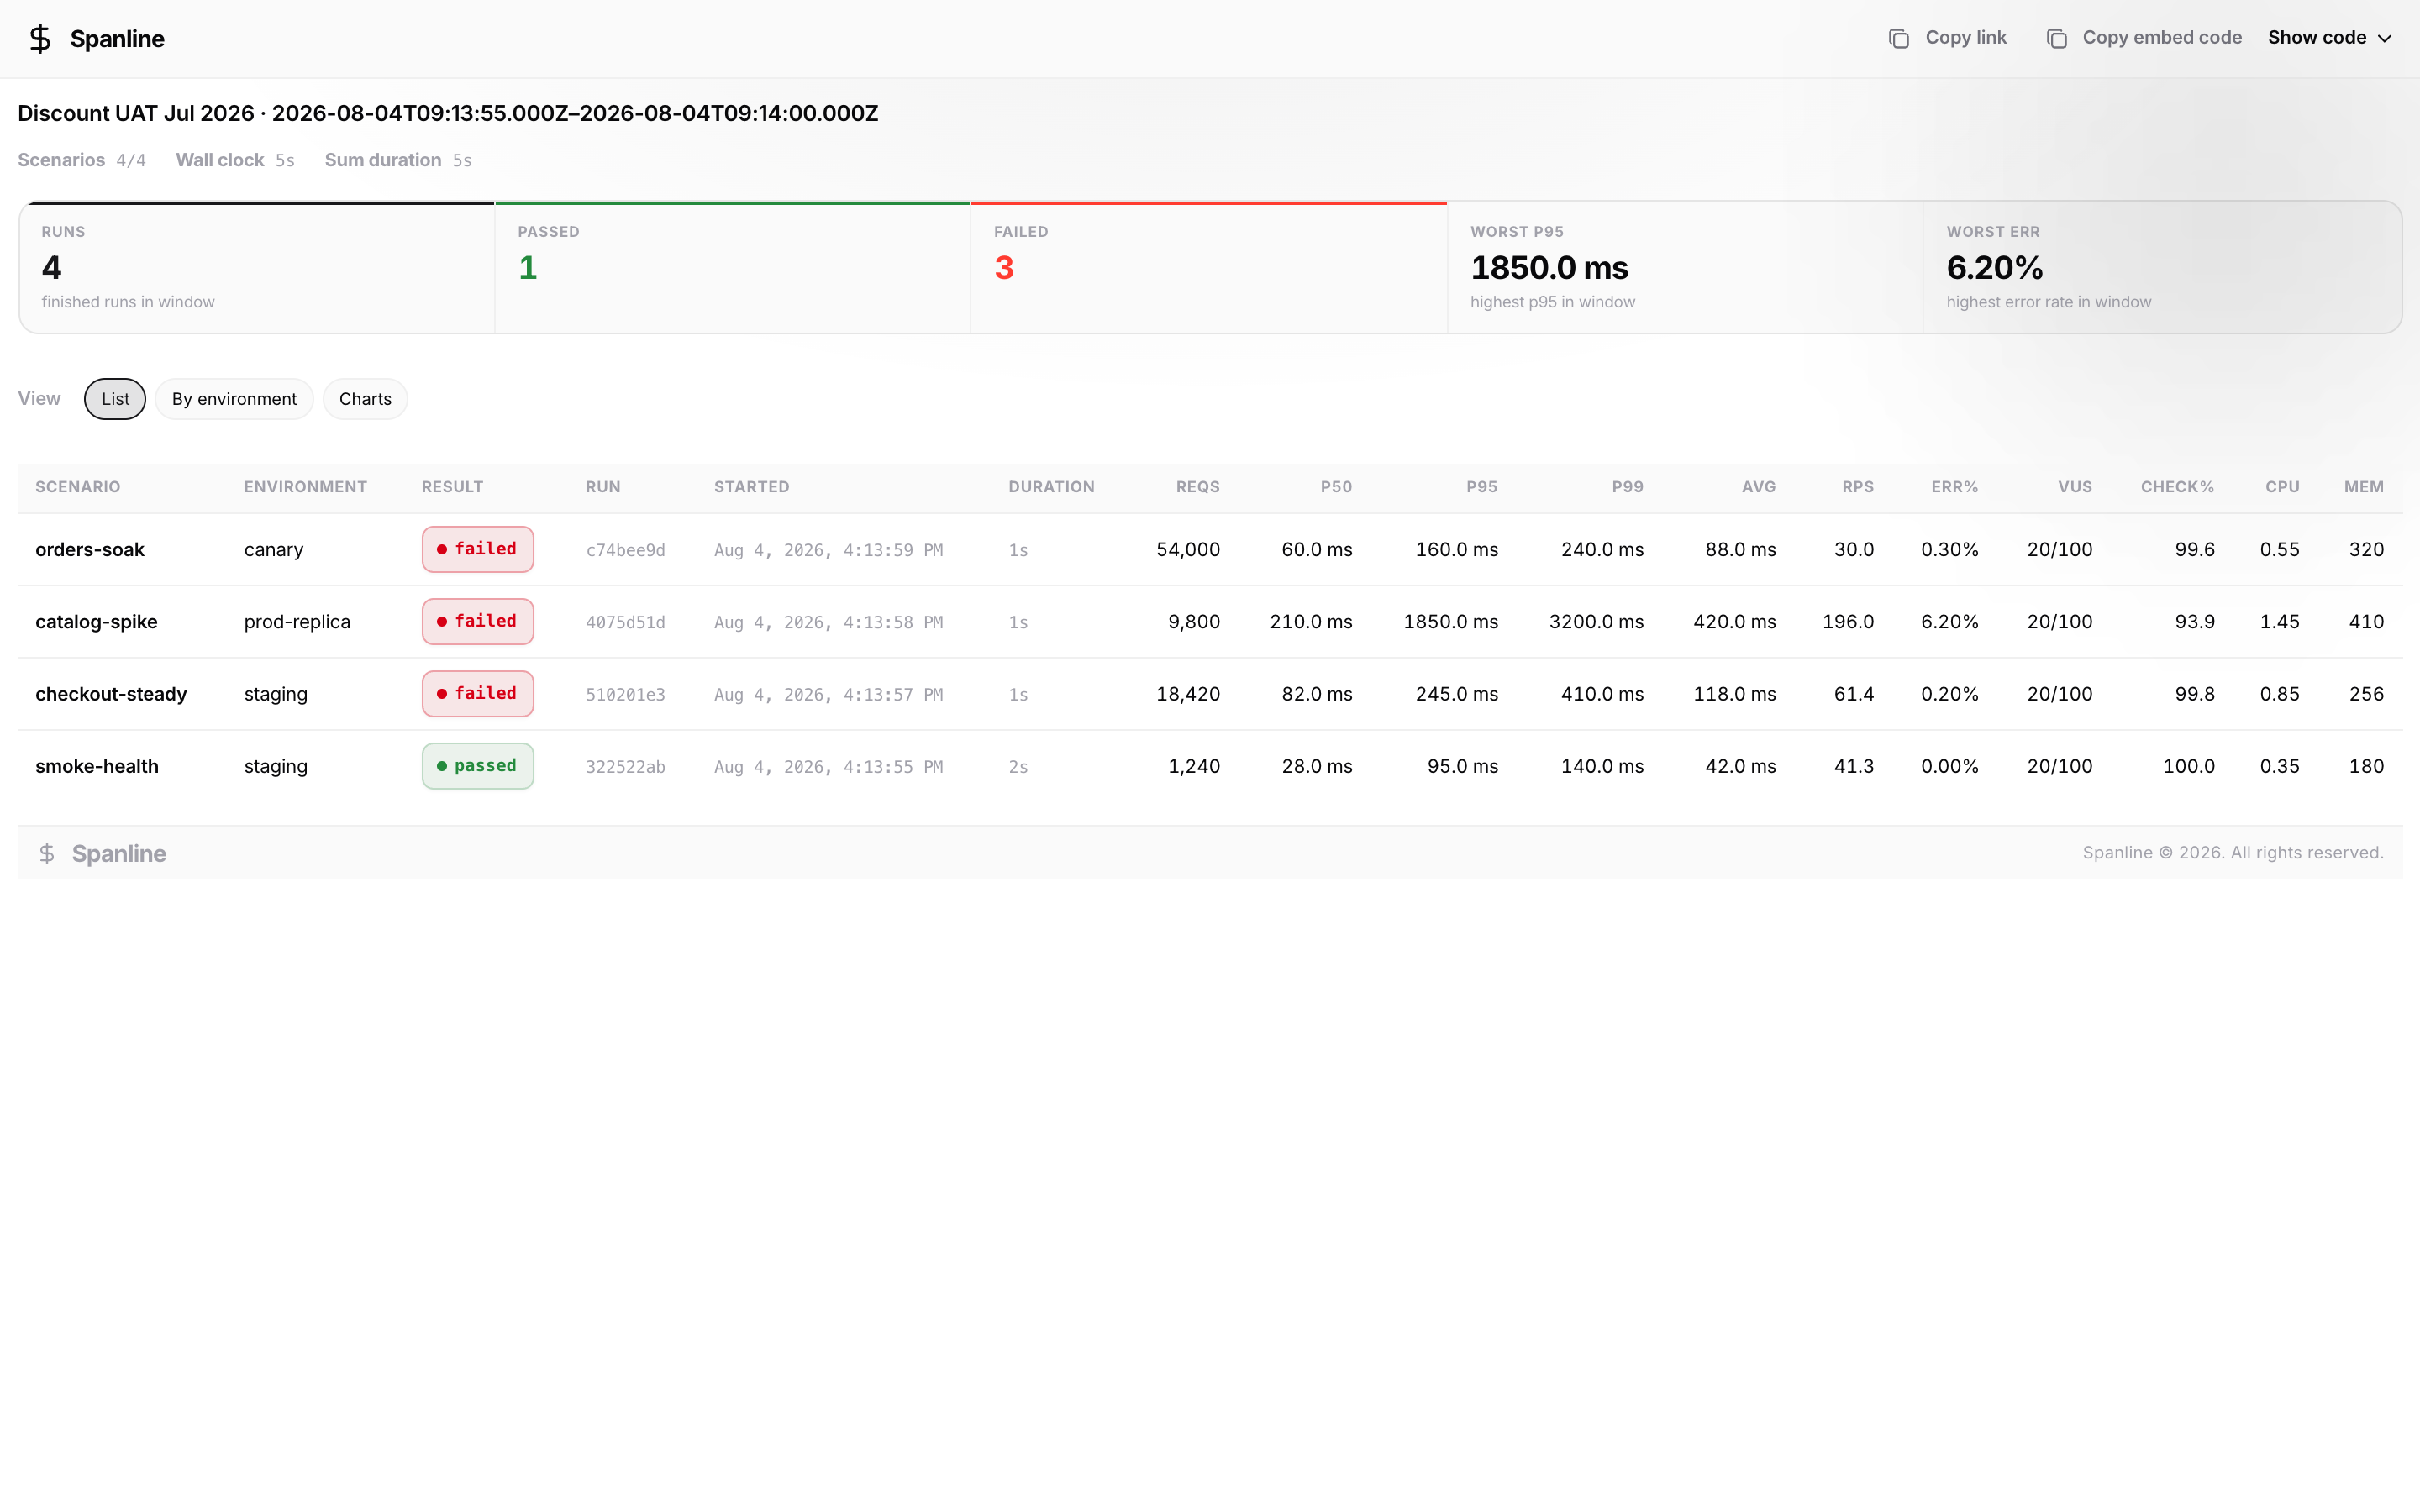The height and width of the screenshot is (1512, 2420).
Task: Click the footer copyright notice
Action: point(2233,853)
